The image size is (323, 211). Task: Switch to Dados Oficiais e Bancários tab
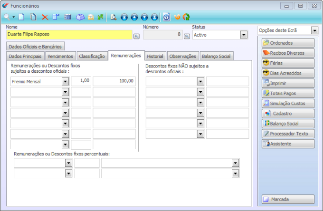pos(35,47)
